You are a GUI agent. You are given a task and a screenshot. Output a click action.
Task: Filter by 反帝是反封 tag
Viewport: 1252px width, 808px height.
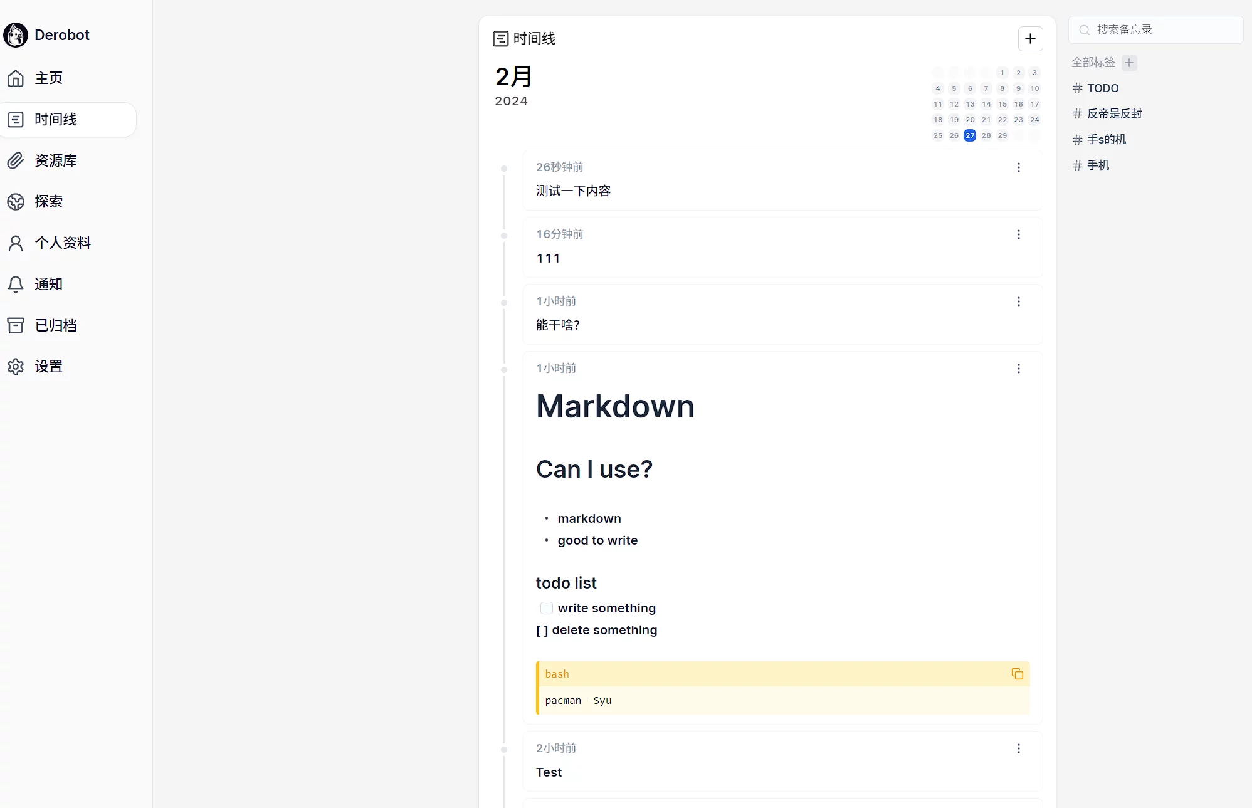(x=1113, y=113)
